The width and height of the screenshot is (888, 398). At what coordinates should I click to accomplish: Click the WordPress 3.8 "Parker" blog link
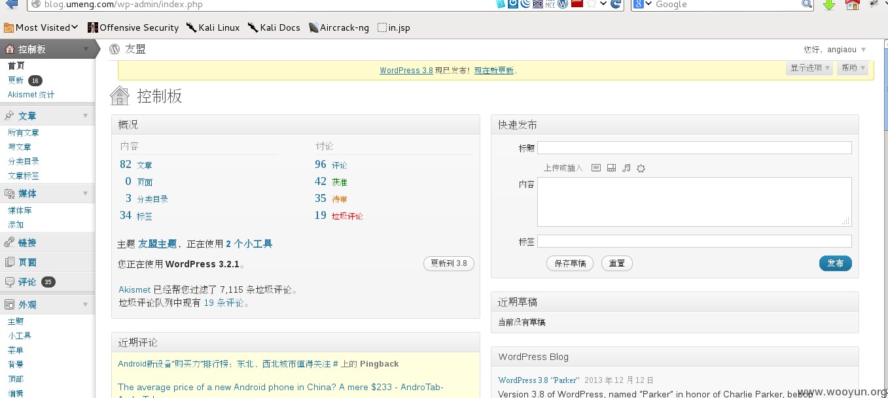pos(539,380)
